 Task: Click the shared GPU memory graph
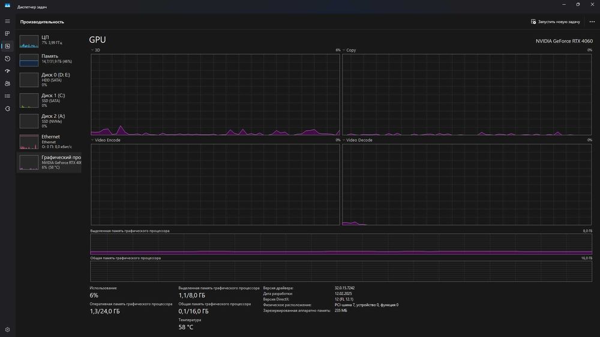(x=341, y=271)
